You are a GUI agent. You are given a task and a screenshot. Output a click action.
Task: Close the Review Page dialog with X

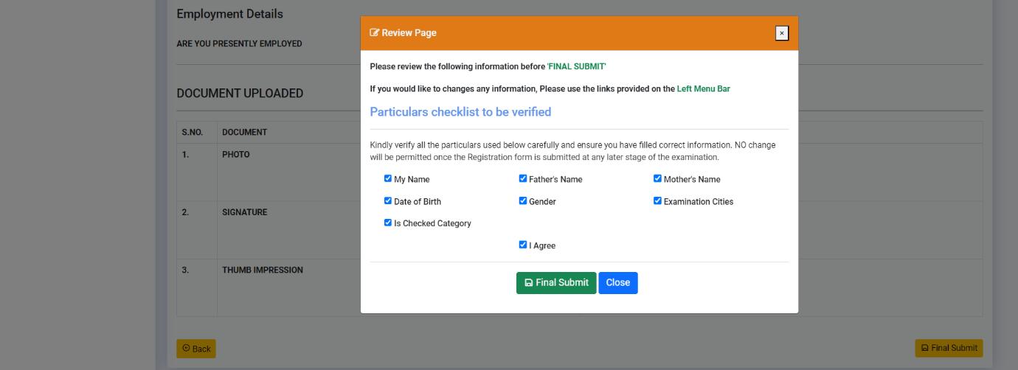(782, 33)
